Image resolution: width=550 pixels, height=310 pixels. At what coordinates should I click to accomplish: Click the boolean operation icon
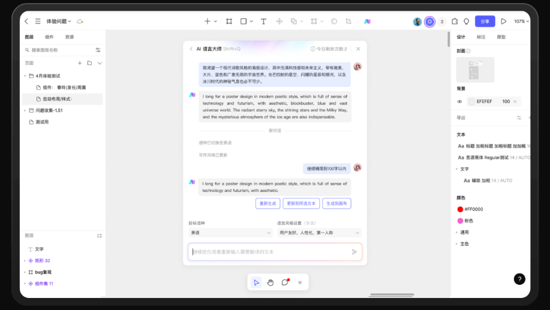pos(293,22)
